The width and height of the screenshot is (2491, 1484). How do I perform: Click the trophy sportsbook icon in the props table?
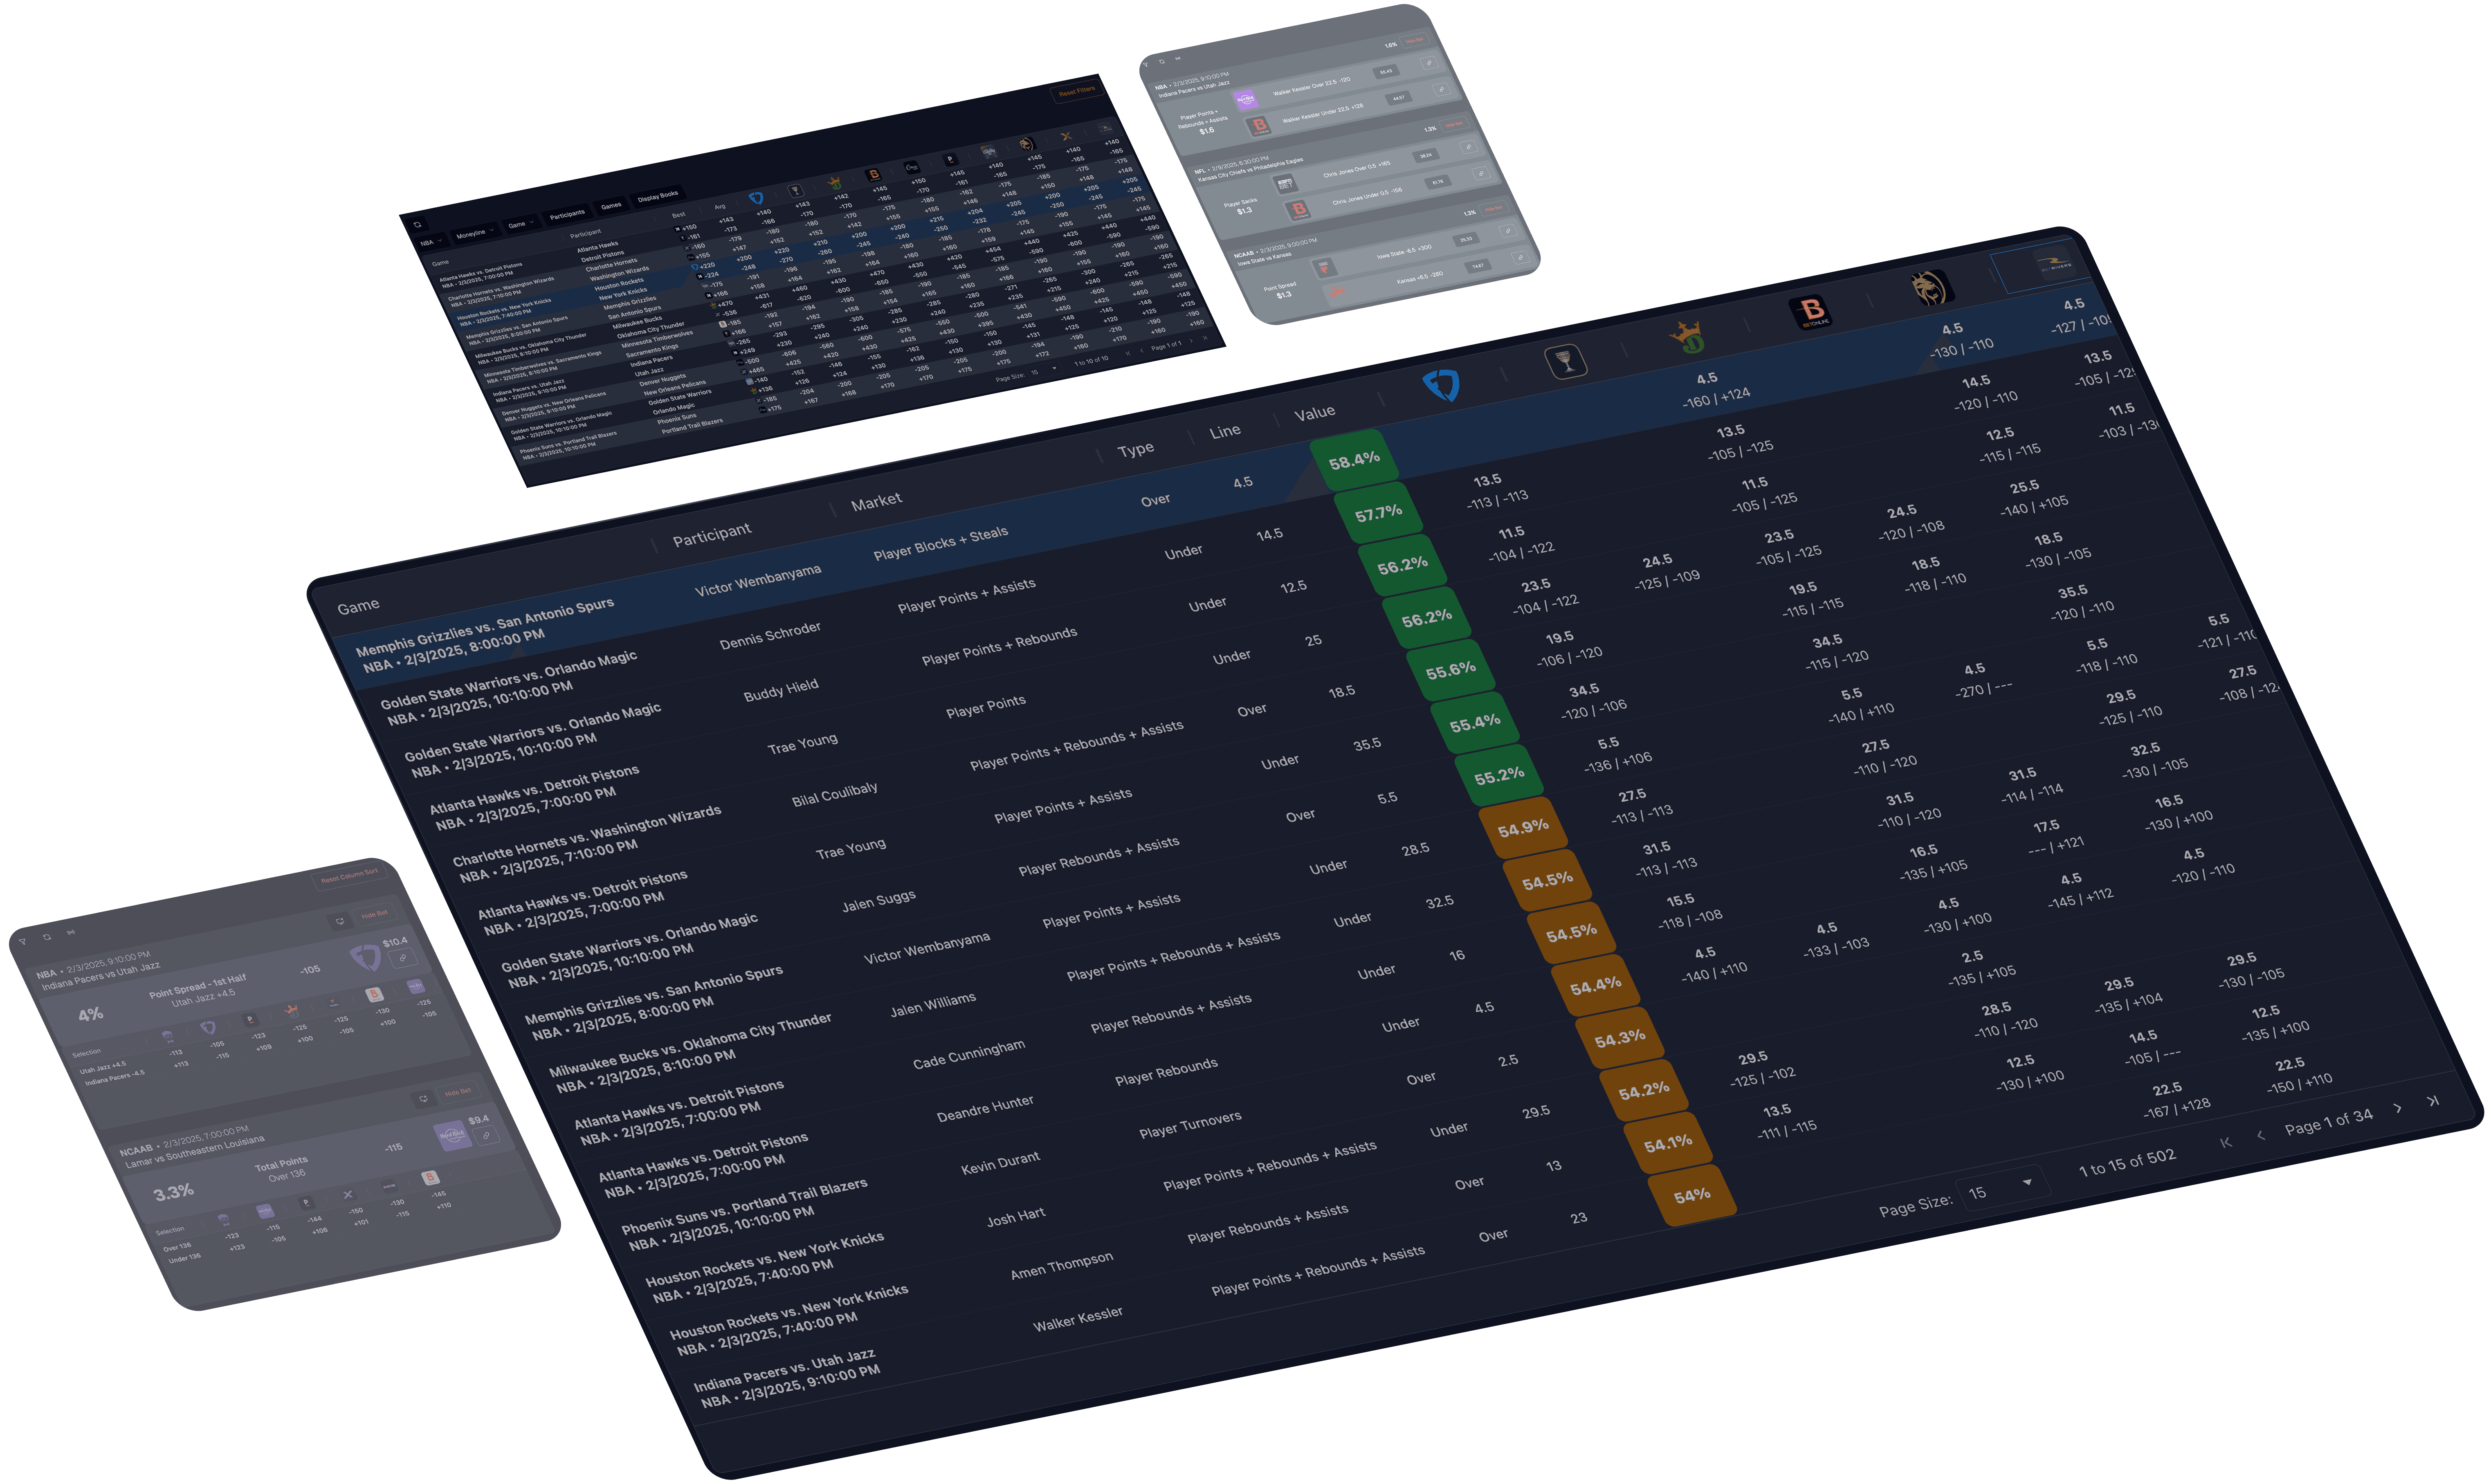click(1565, 361)
